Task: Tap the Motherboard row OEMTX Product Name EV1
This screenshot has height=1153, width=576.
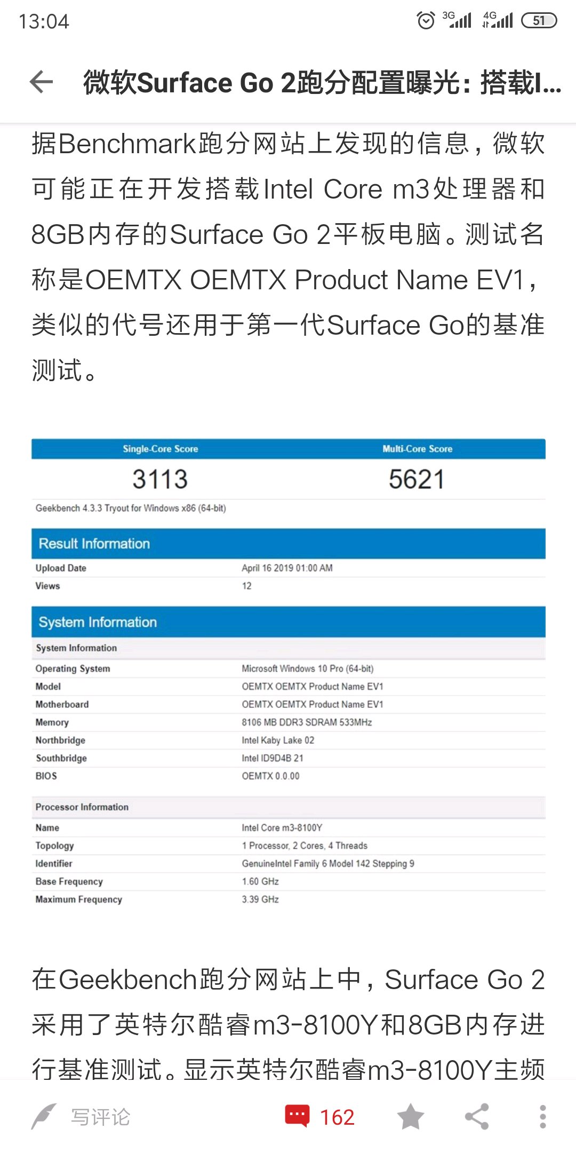Action: click(x=313, y=704)
